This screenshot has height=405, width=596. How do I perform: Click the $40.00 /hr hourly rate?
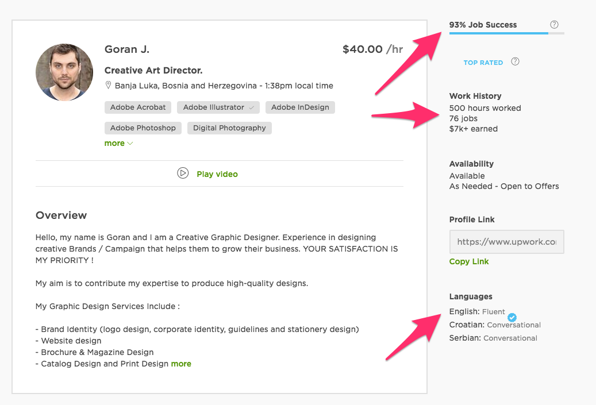coord(372,49)
